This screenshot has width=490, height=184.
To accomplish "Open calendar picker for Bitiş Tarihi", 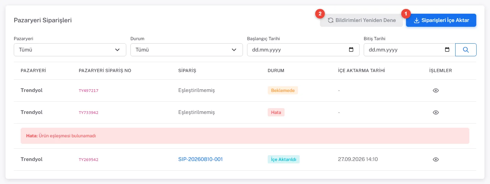I will 447,50.
